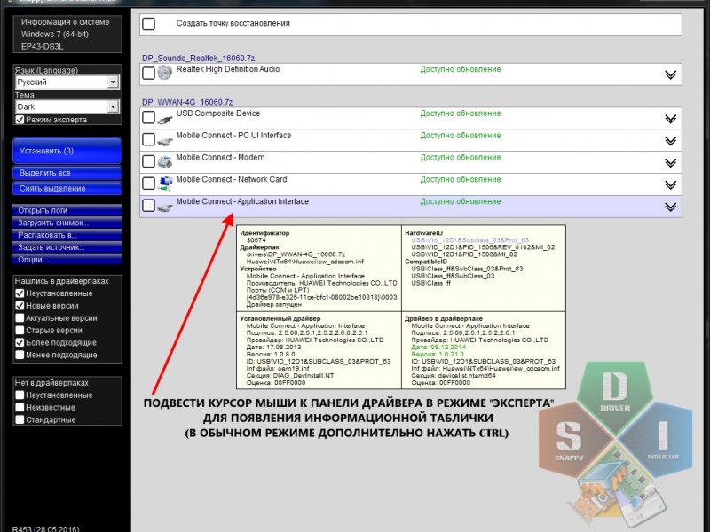Open the Тема theme dropdown
This screenshot has height=532, width=710.
(x=67, y=106)
